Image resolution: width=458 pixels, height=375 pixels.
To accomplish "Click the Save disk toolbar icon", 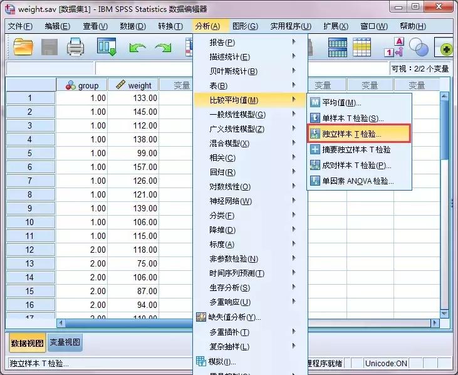I will [49, 47].
